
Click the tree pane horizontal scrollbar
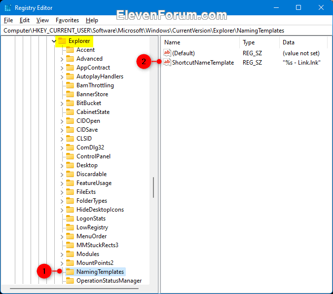tap(74, 289)
